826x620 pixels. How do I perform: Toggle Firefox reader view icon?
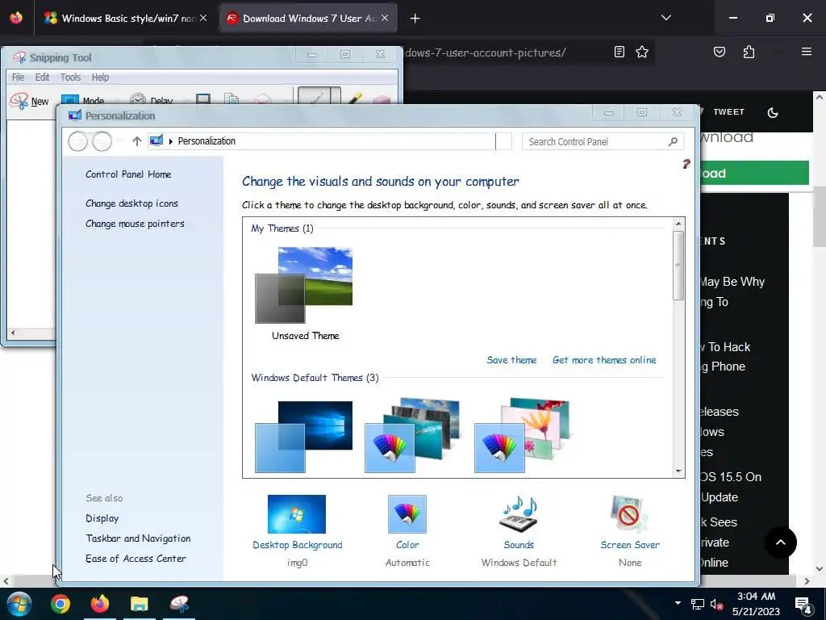point(619,52)
